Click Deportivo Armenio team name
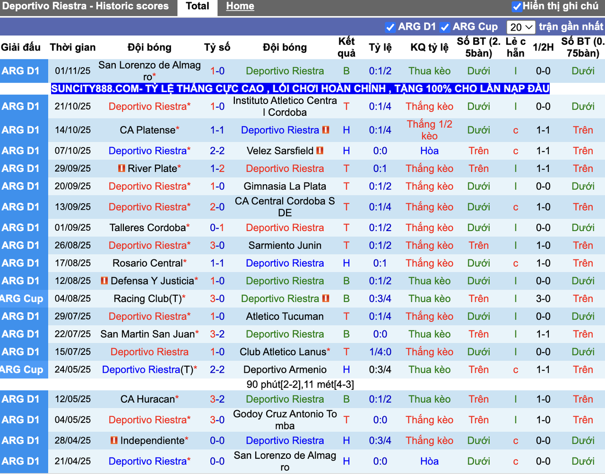 coord(285,370)
